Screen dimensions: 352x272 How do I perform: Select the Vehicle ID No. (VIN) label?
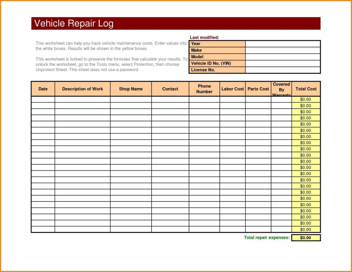217,63
